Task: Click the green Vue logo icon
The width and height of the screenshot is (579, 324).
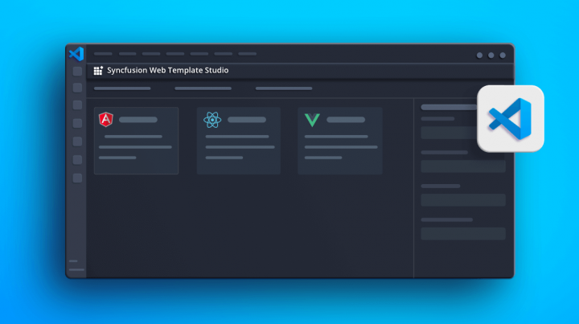Action: 312,120
